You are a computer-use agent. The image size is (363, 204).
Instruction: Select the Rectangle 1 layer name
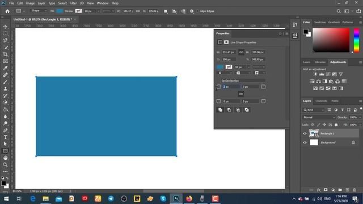(327, 134)
